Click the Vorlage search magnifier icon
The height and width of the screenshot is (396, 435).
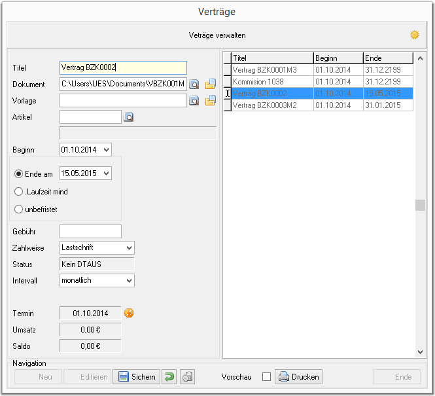(194, 100)
